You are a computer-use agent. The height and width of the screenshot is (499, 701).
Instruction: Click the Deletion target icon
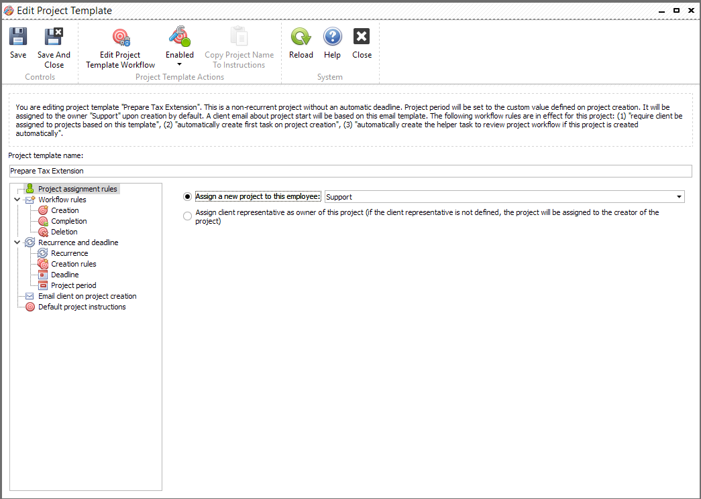coord(43,232)
